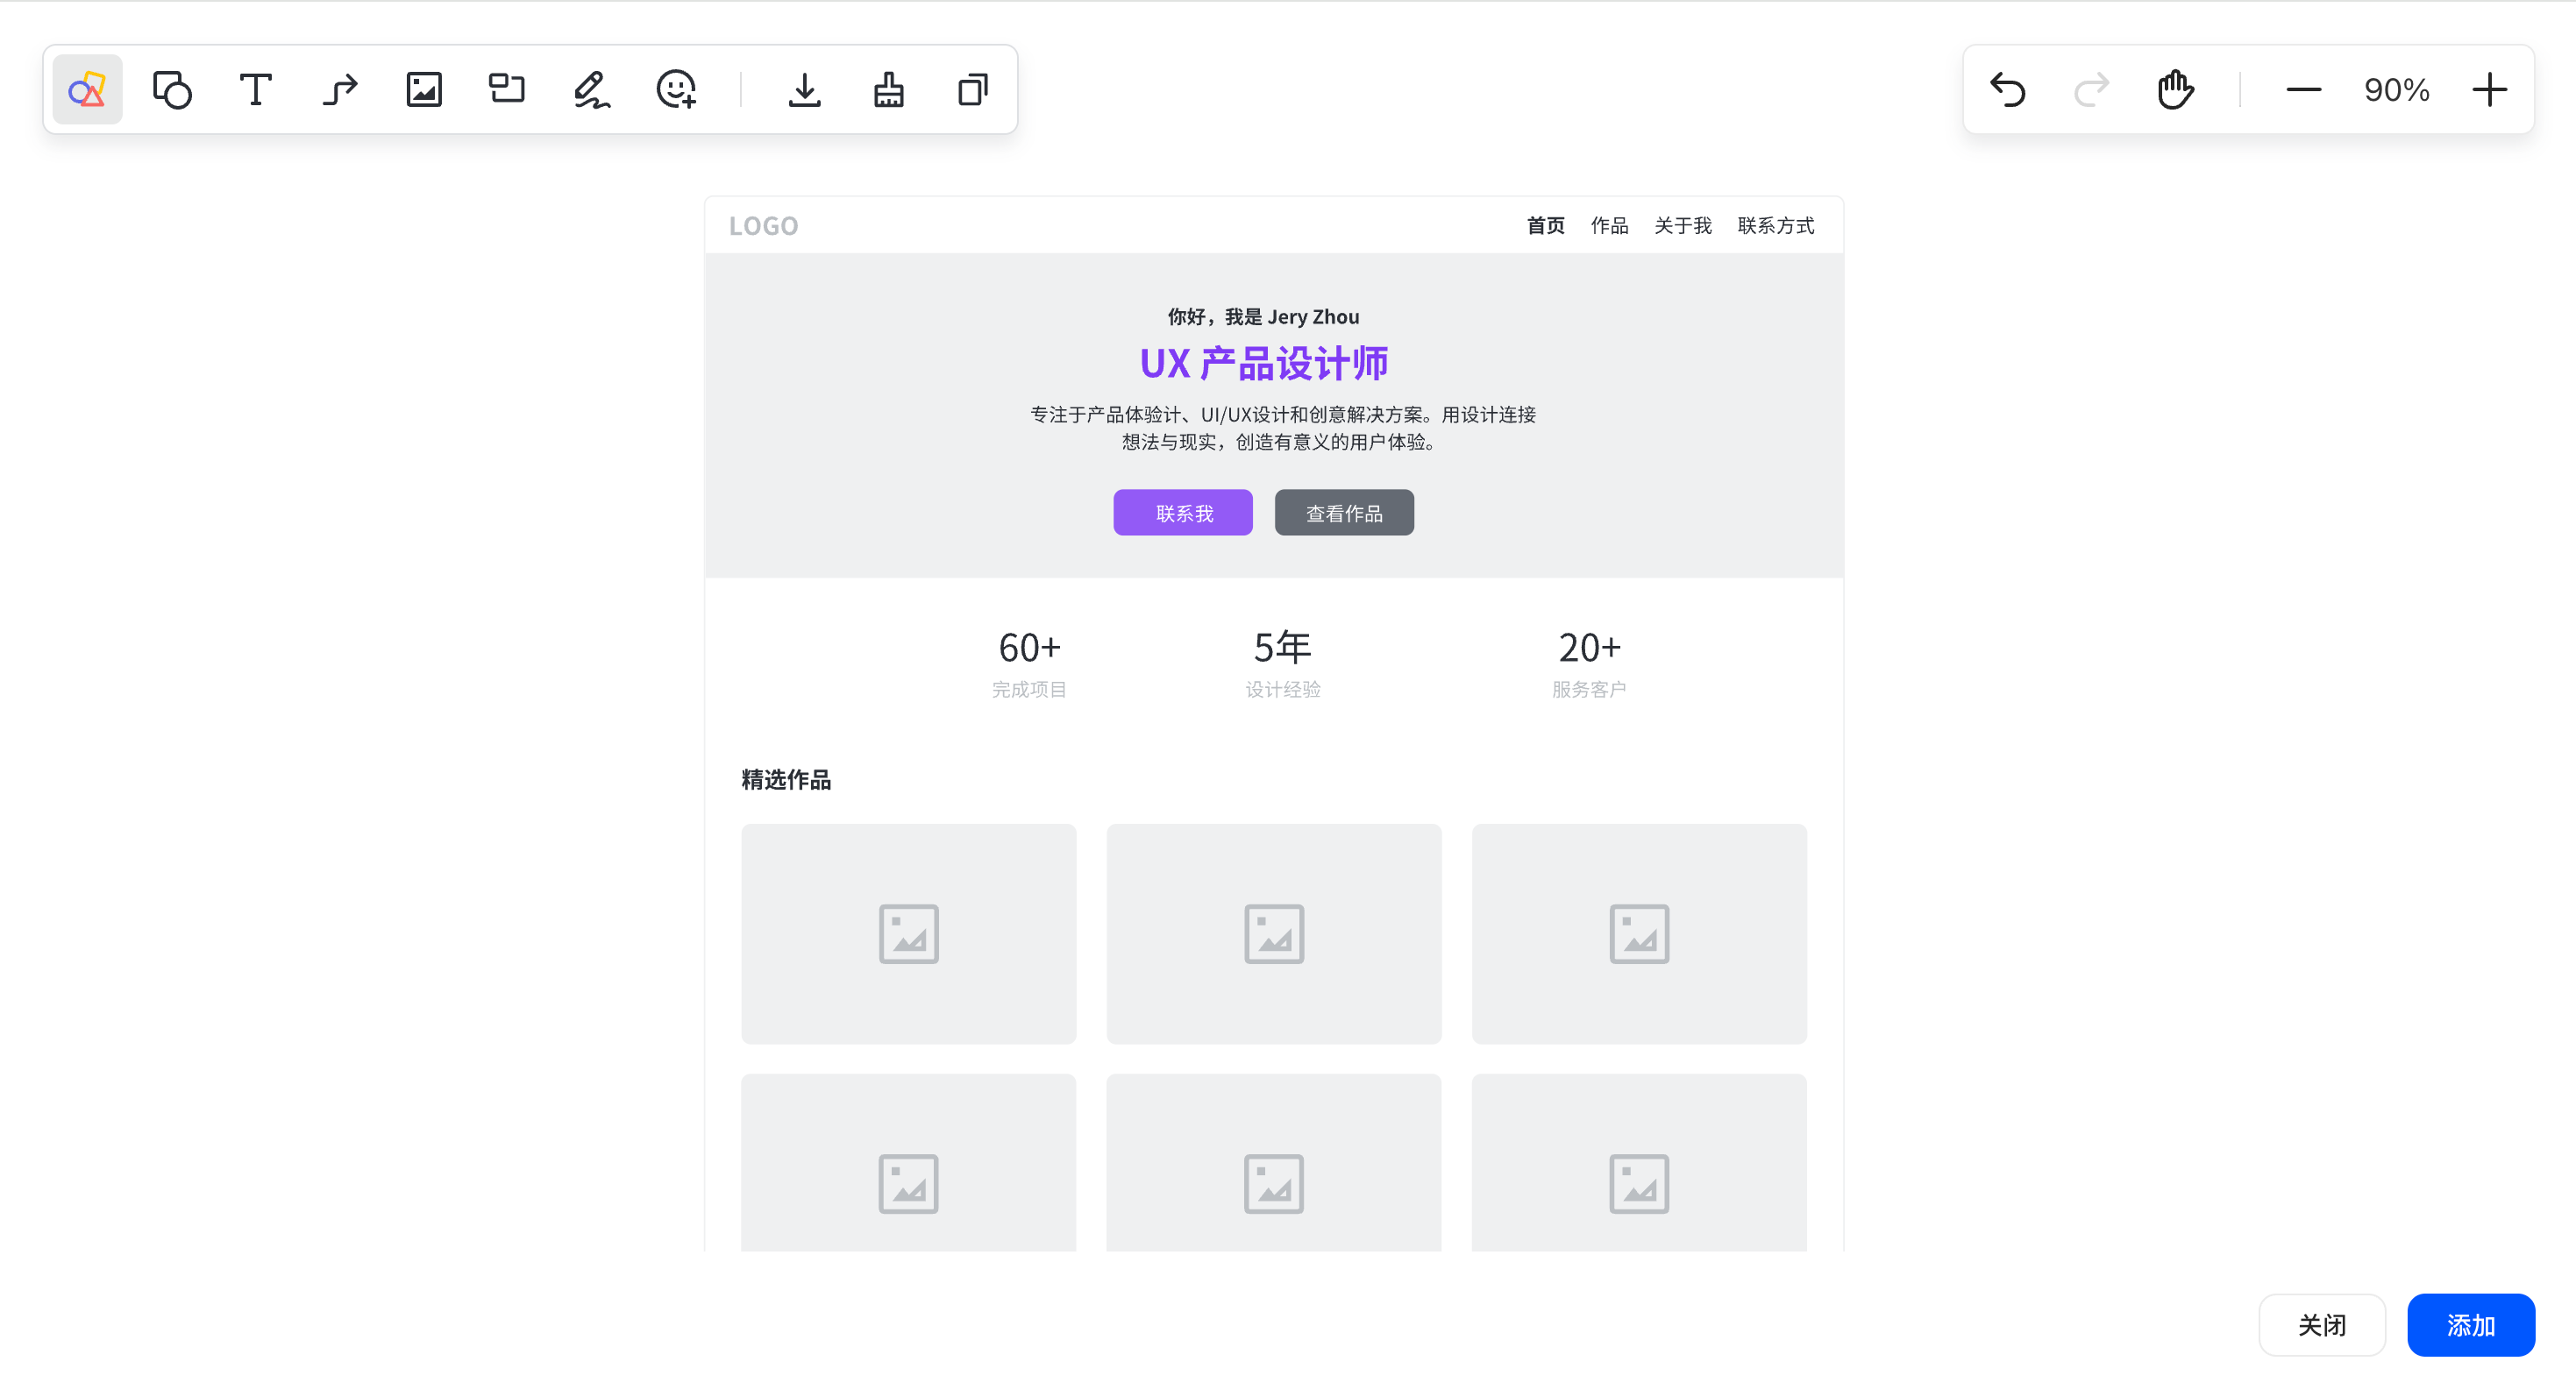Click the download export icon
This screenshot has width=2576, height=1397.
click(x=804, y=90)
